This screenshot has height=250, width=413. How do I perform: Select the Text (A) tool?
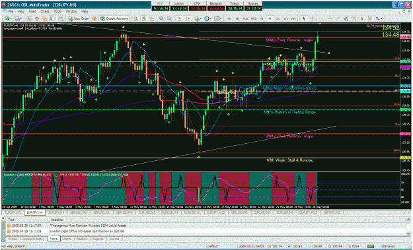coord(362,18)
